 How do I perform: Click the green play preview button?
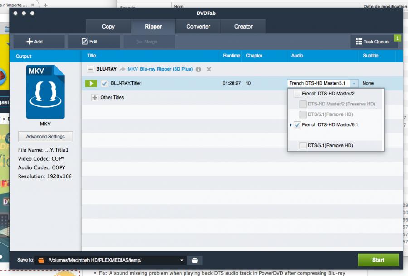pos(91,83)
